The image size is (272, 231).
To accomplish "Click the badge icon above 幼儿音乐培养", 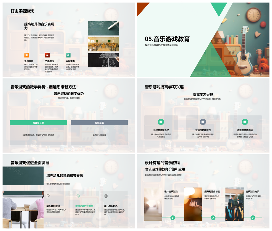I will click(106, 196).
